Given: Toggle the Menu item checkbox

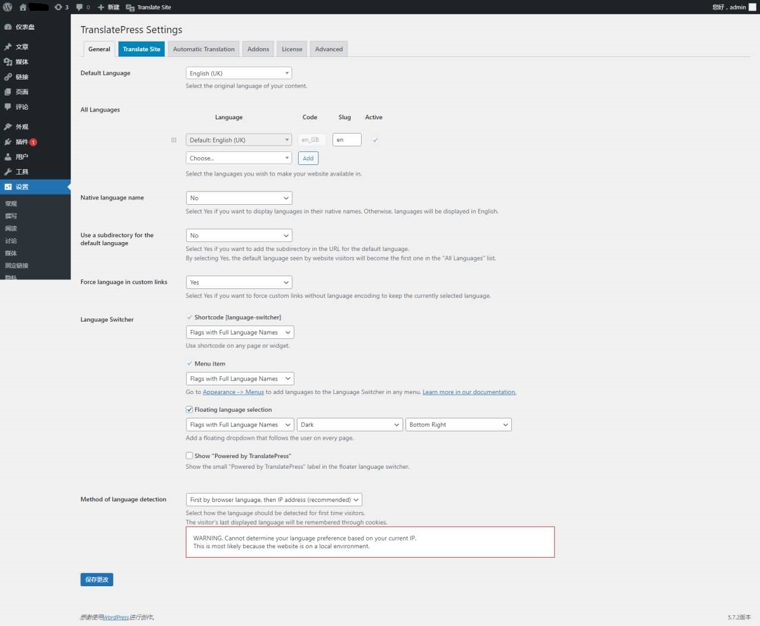Looking at the screenshot, I should [189, 364].
